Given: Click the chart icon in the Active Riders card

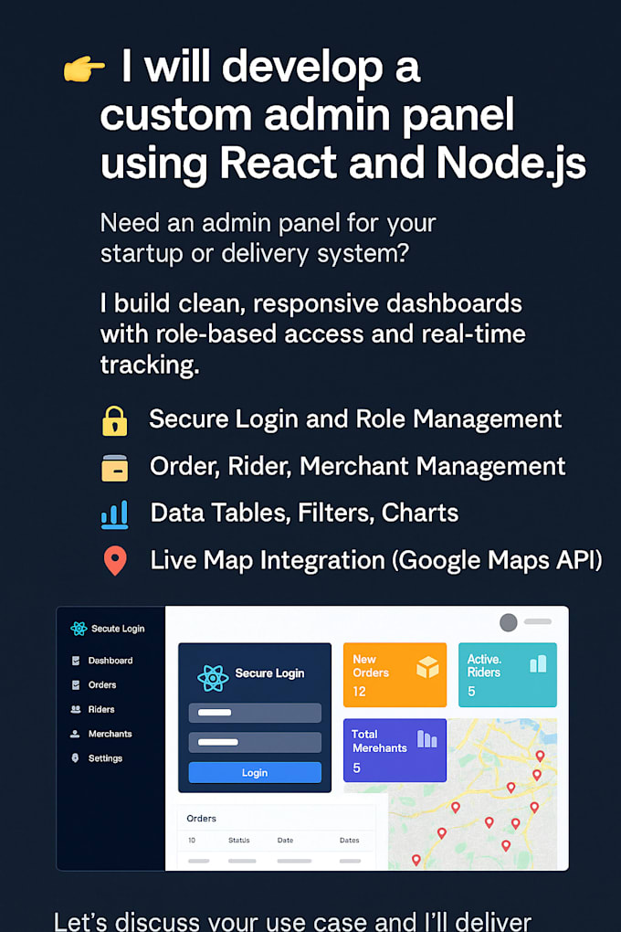Looking at the screenshot, I should [x=538, y=664].
